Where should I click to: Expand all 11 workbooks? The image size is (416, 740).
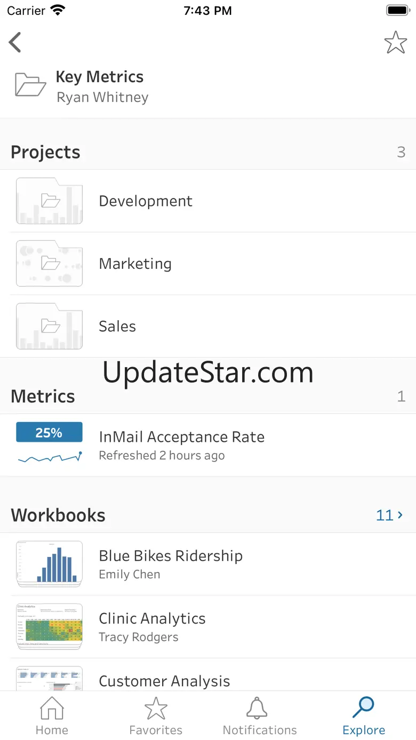pos(389,515)
